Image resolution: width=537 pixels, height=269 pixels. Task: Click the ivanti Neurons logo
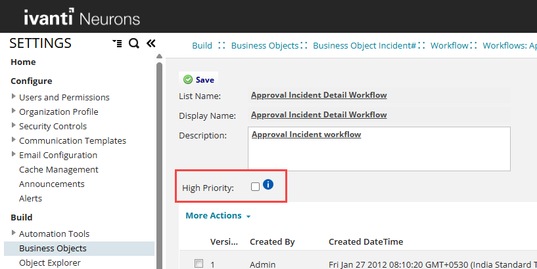point(82,17)
